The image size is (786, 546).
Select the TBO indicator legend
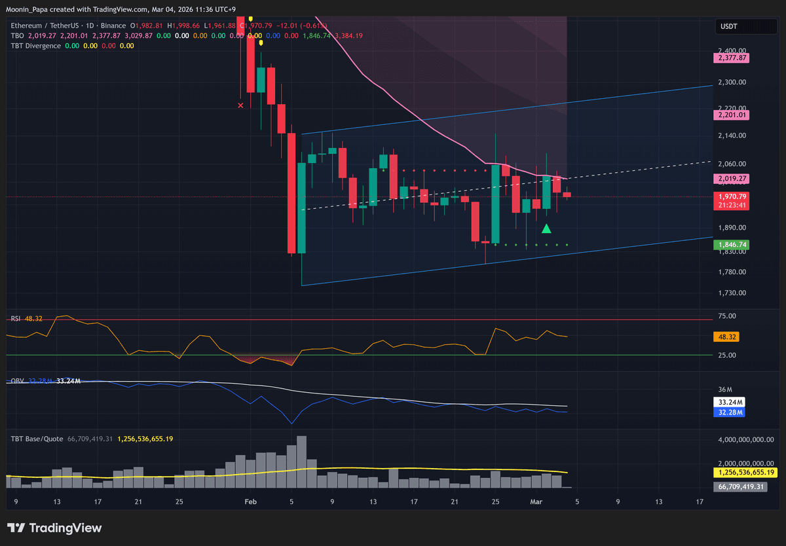click(x=17, y=35)
